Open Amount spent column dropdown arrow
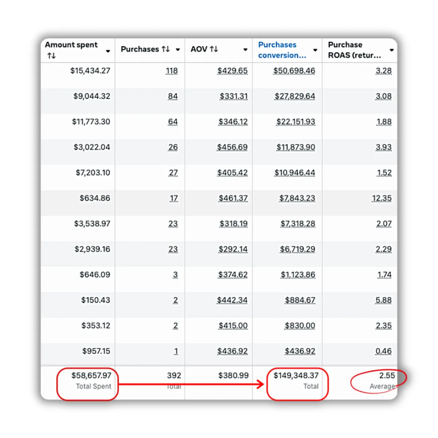The width and height of the screenshot is (438, 438). click(x=108, y=51)
